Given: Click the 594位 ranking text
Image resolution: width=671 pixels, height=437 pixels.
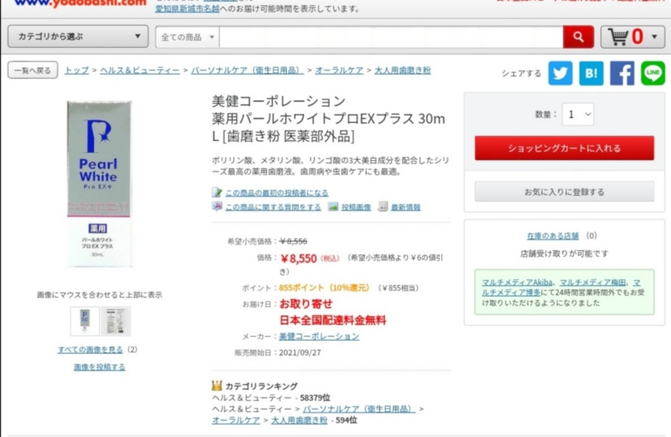Looking at the screenshot, I should tap(347, 420).
